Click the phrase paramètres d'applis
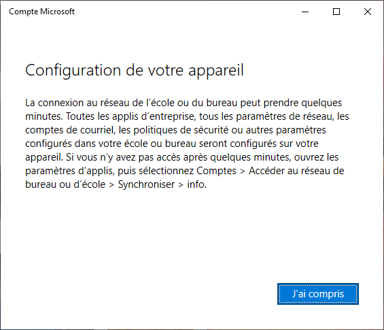This screenshot has height=330, width=384. click(70, 171)
